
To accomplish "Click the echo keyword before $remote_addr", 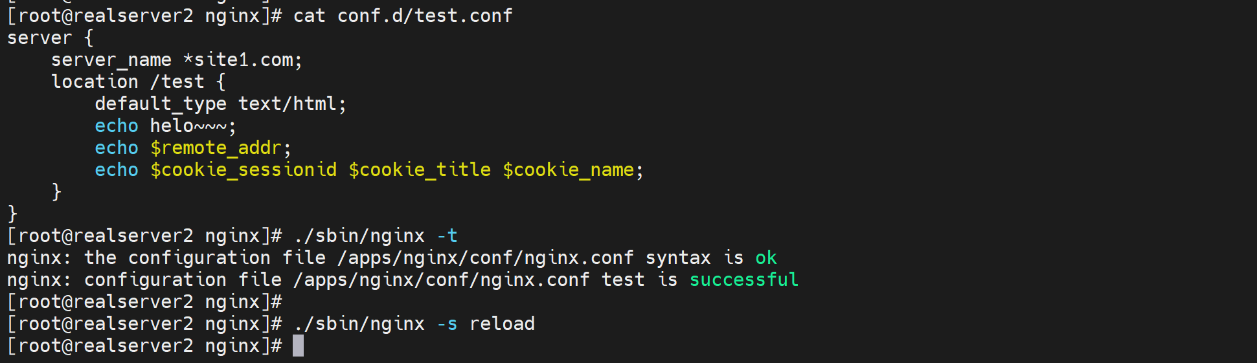I will tap(117, 148).
